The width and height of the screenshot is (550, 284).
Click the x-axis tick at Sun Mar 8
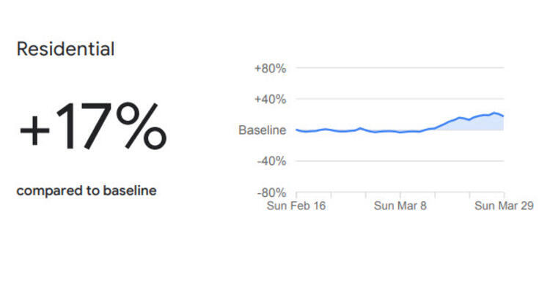tap(400, 195)
